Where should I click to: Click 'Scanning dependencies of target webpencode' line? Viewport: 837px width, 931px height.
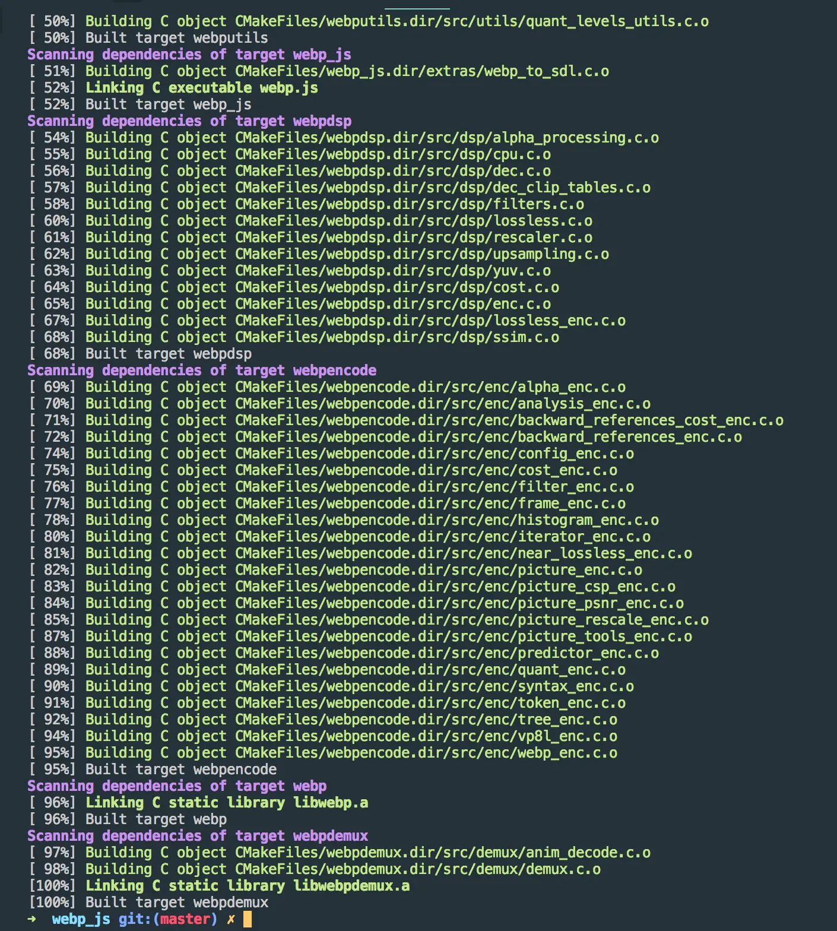pos(202,370)
